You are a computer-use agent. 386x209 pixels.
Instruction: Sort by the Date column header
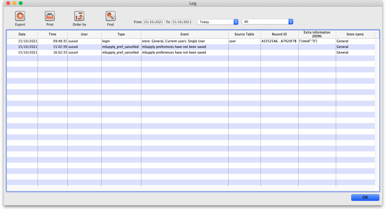point(22,34)
